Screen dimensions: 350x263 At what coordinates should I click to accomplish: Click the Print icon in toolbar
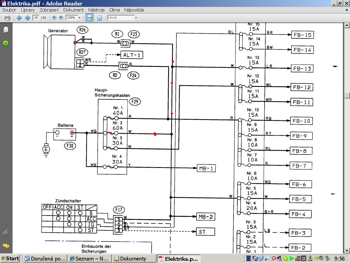(x=7, y=18)
